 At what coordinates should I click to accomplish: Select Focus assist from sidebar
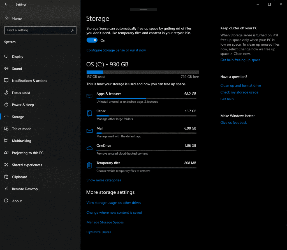[x=21, y=93]
